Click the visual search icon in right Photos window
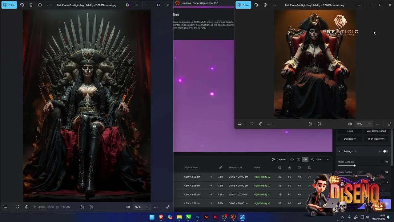Screen dimensions: 394x222 (310, 124)
